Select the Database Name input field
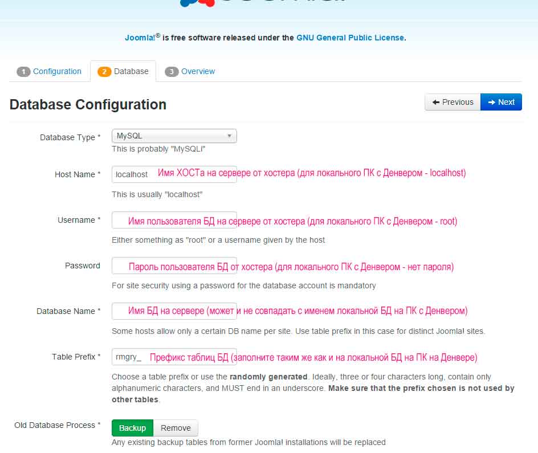This screenshot has height=453, width=538. pos(174,311)
